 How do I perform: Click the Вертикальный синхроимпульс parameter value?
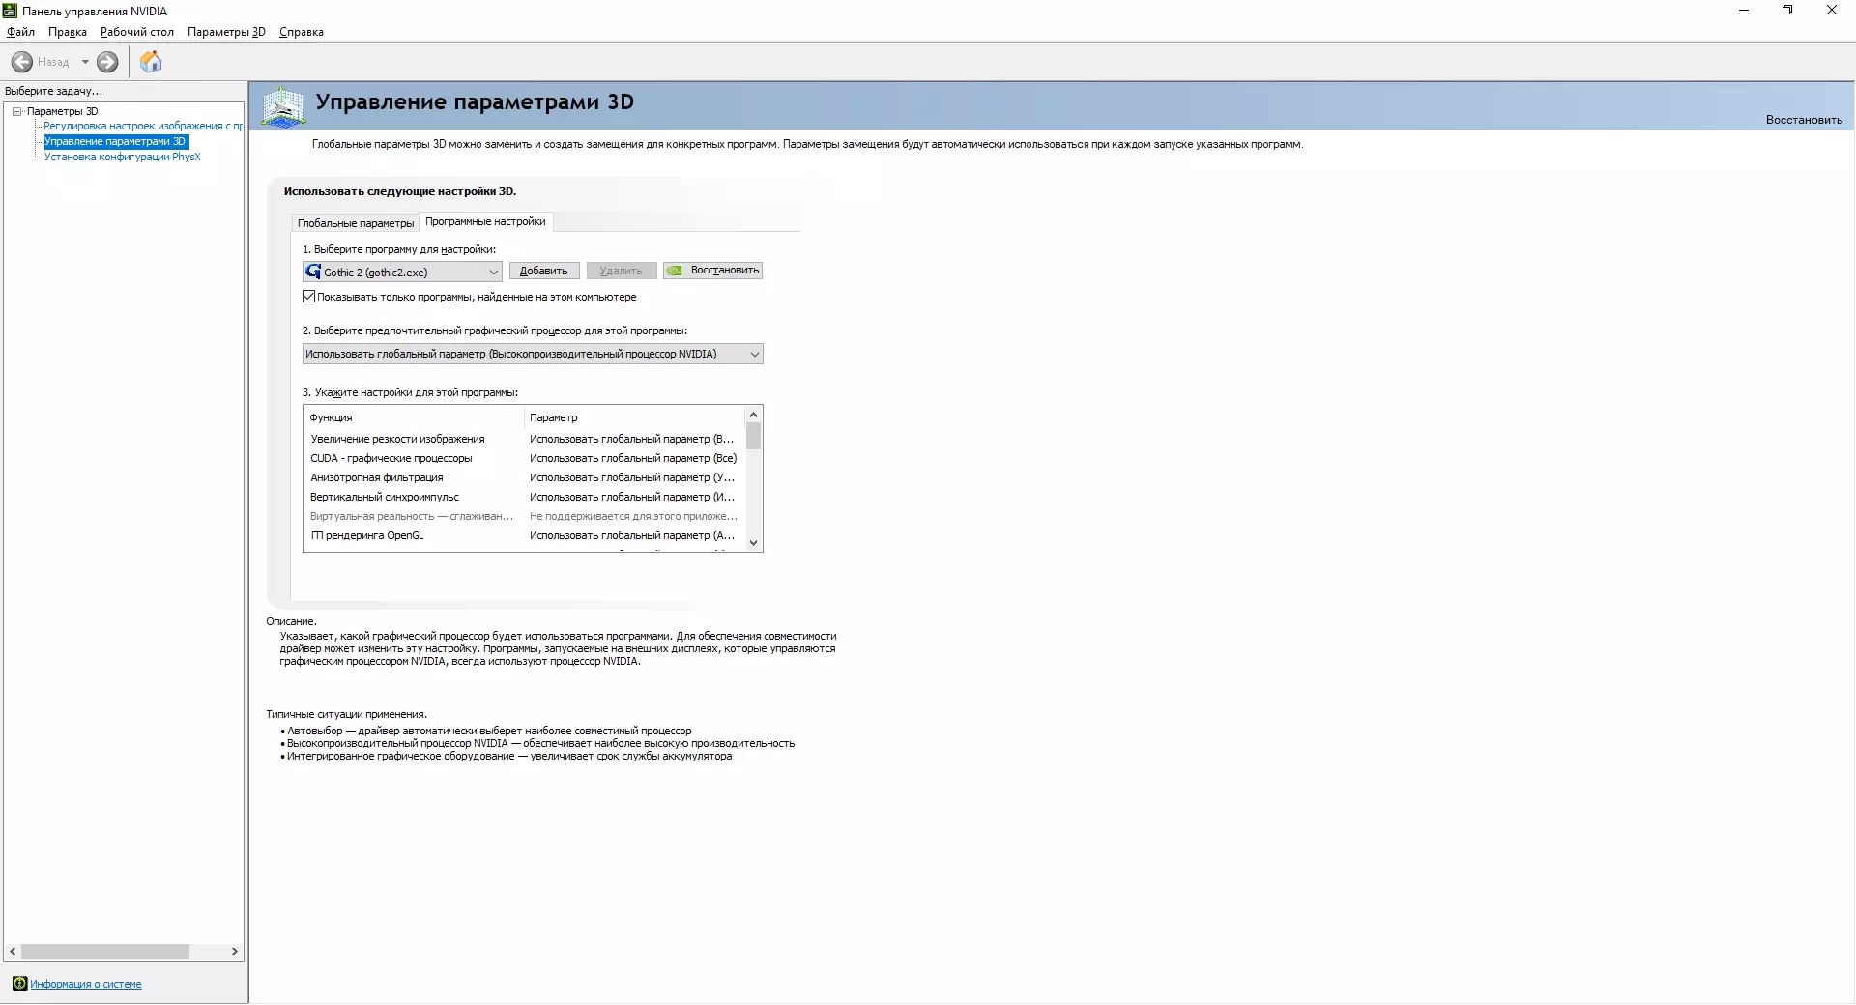[x=632, y=497]
